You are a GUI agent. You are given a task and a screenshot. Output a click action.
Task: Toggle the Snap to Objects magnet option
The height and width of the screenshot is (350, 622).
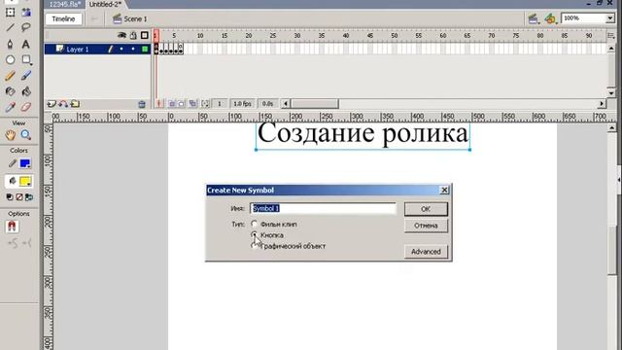tap(12, 227)
